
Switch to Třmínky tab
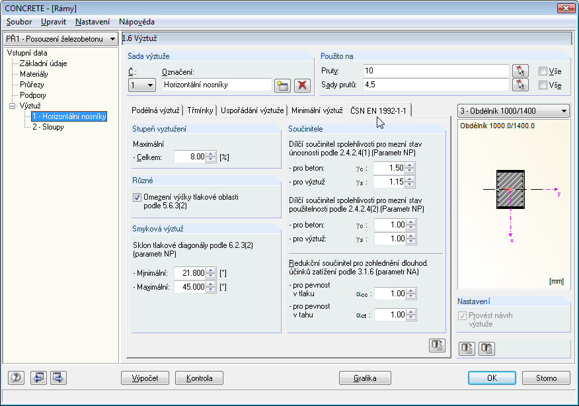pyautogui.click(x=200, y=110)
